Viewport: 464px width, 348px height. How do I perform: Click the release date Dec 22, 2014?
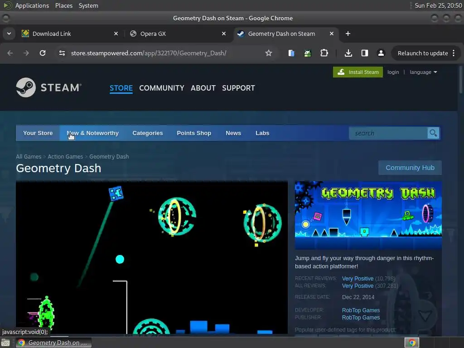point(358,297)
